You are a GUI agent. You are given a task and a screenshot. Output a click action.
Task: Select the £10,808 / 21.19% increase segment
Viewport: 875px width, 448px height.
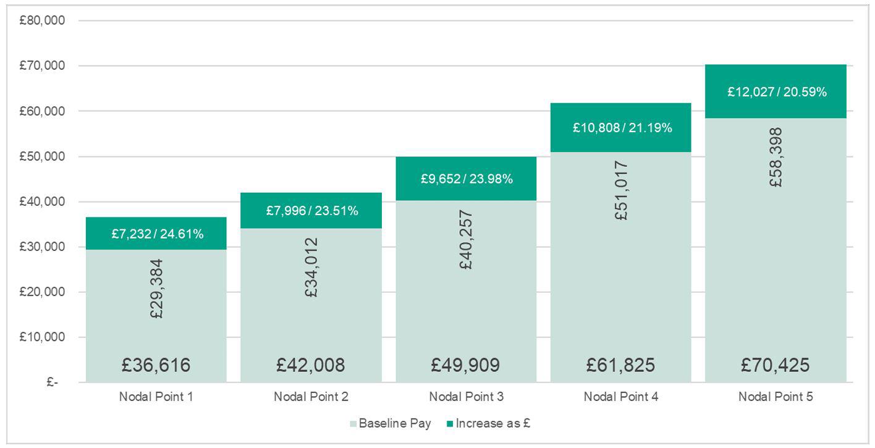pos(621,128)
